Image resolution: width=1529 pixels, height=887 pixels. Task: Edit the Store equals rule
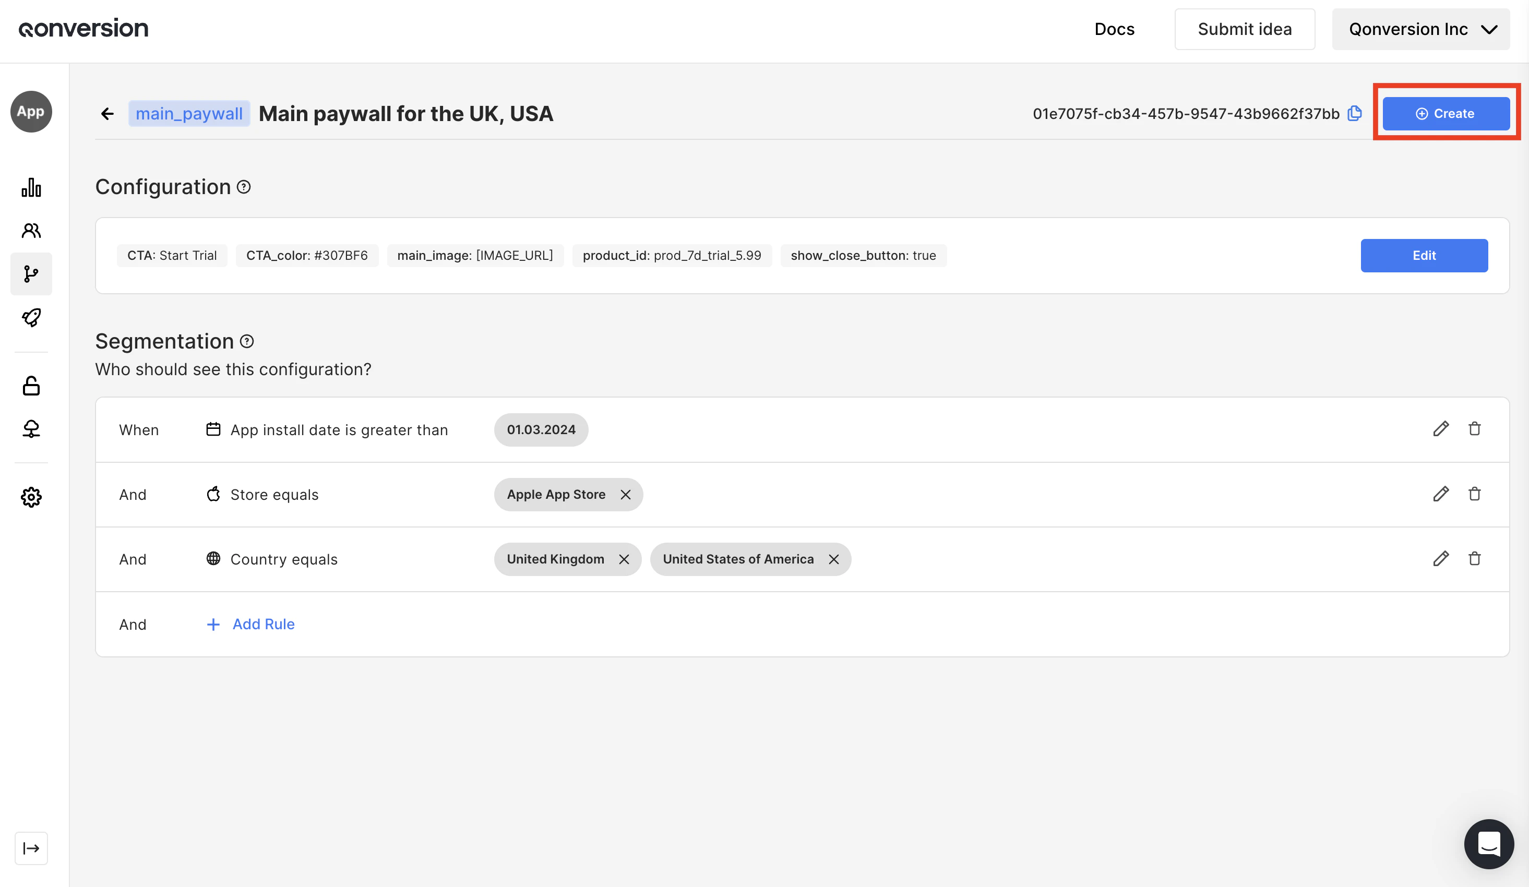1440,494
